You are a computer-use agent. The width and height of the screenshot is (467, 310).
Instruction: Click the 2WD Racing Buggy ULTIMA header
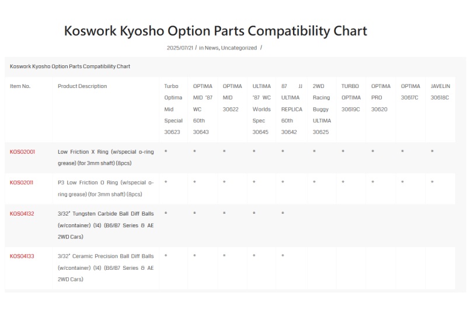(x=322, y=109)
